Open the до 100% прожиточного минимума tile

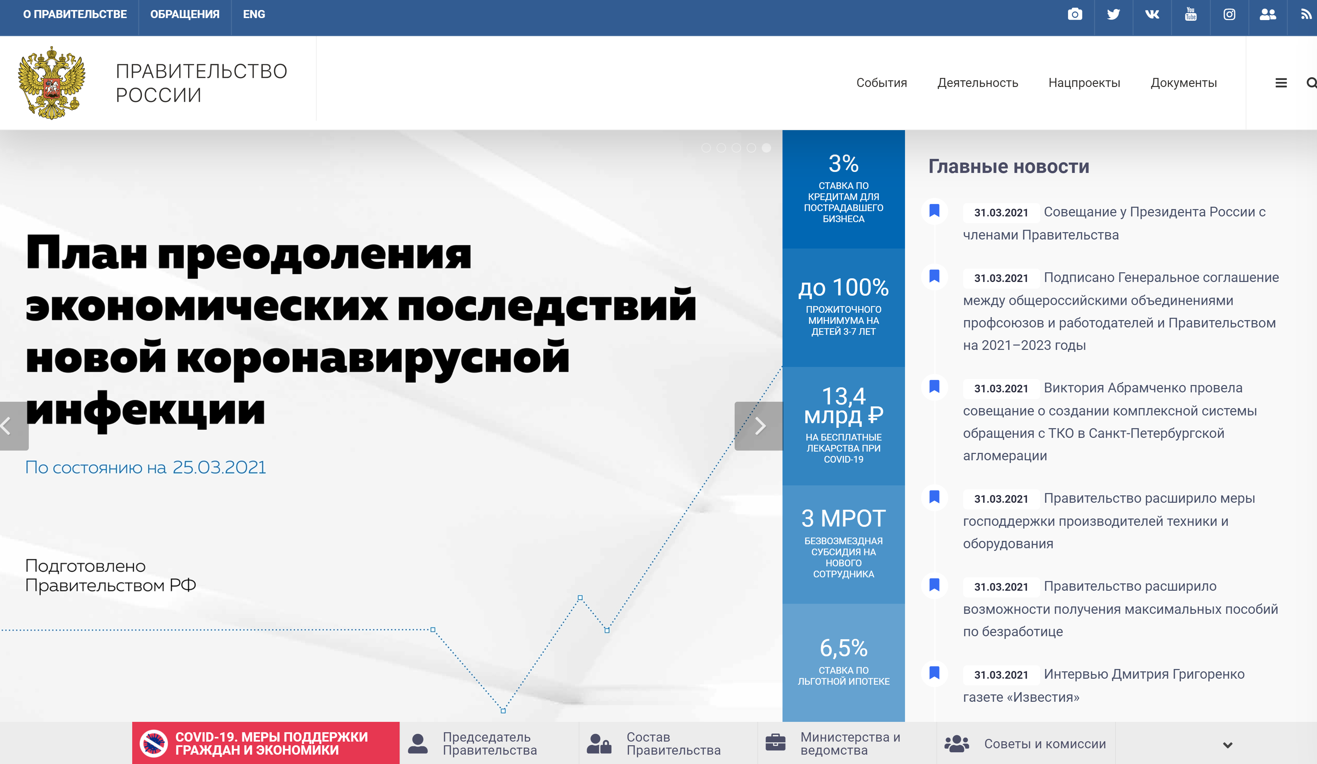click(x=843, y=308)
